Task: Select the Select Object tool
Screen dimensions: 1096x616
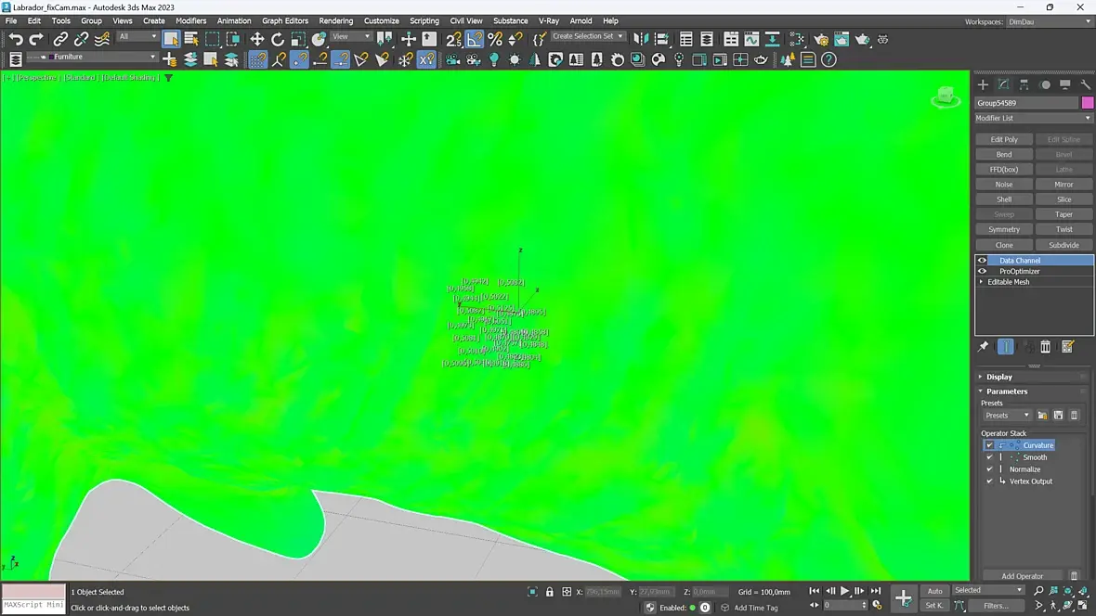Action: point(171,39)
